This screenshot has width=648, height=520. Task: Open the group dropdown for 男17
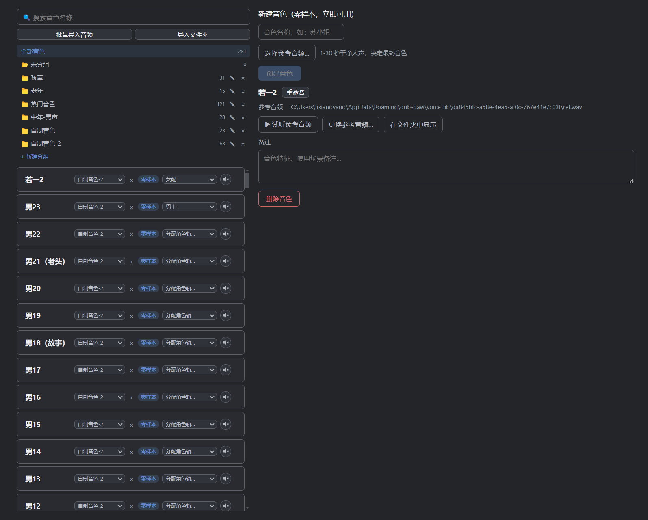click(100, 370)
